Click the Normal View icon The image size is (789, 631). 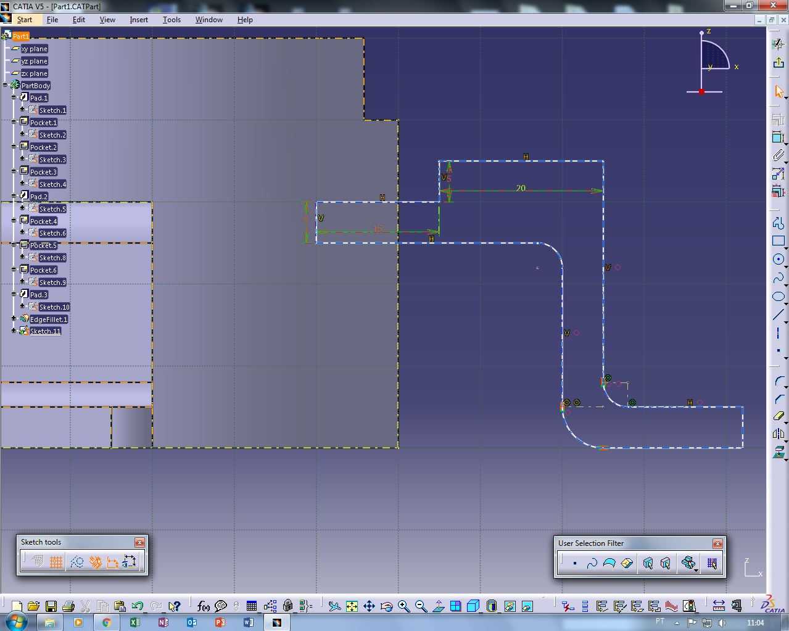point(438,606)
